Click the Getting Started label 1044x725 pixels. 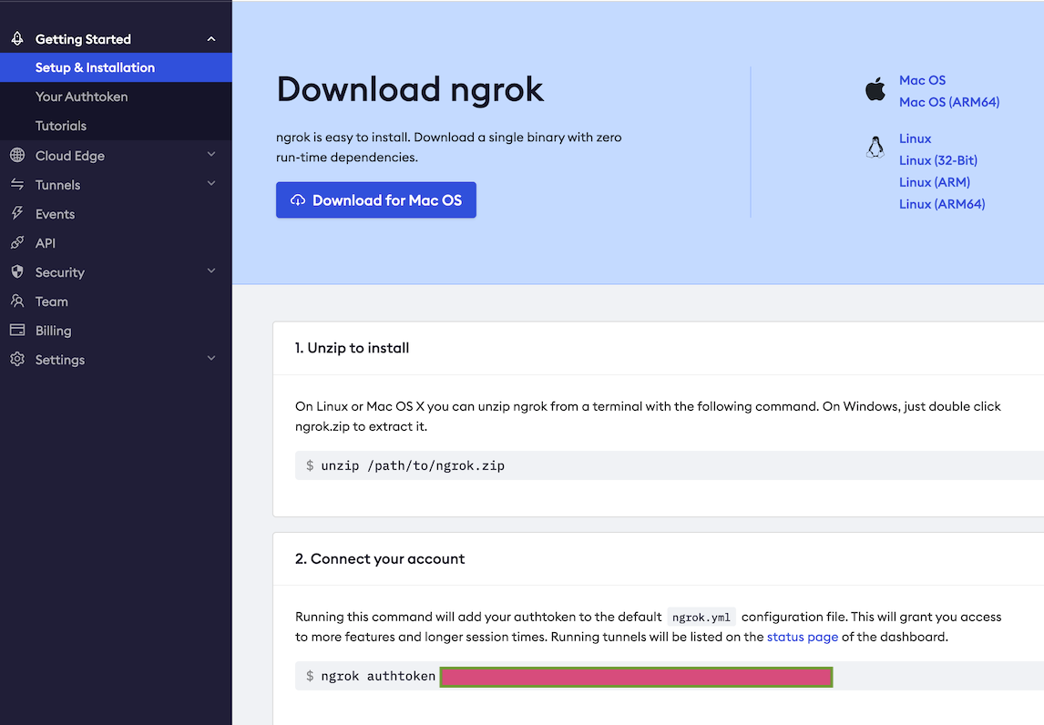83,39
